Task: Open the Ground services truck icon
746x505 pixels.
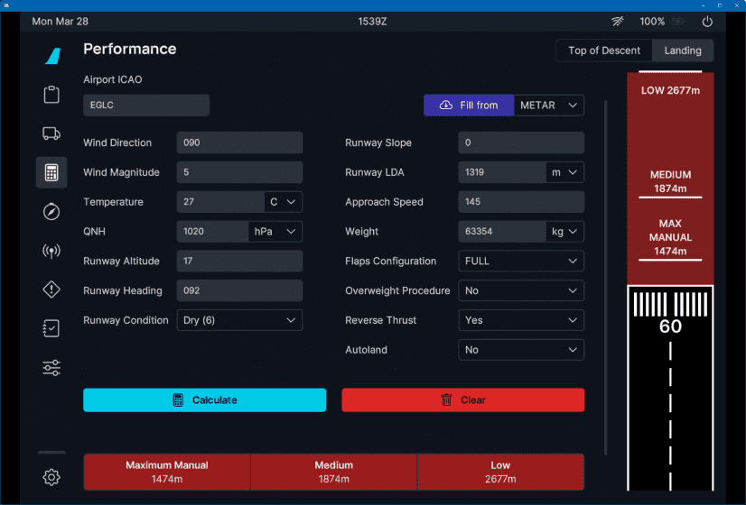Action: 51,133
